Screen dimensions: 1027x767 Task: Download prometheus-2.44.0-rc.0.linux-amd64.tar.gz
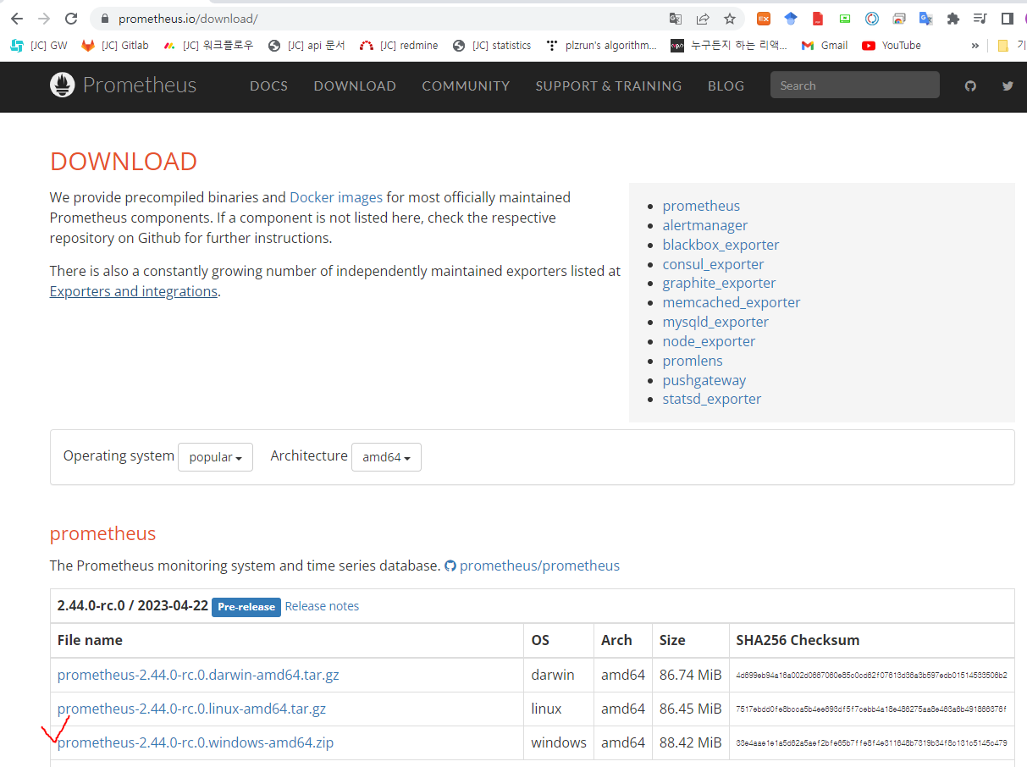[191, 709]
